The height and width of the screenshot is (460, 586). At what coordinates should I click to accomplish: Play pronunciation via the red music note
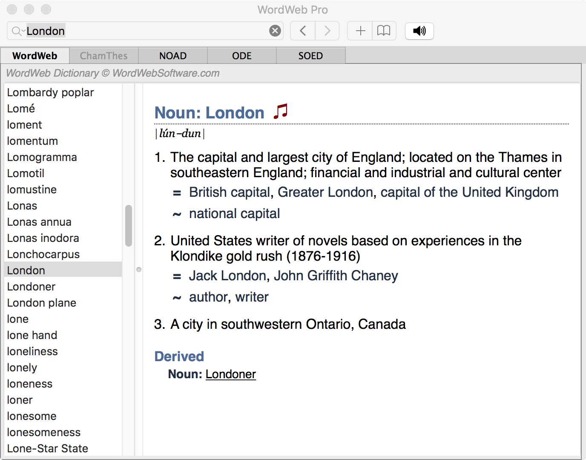[281, 111]
